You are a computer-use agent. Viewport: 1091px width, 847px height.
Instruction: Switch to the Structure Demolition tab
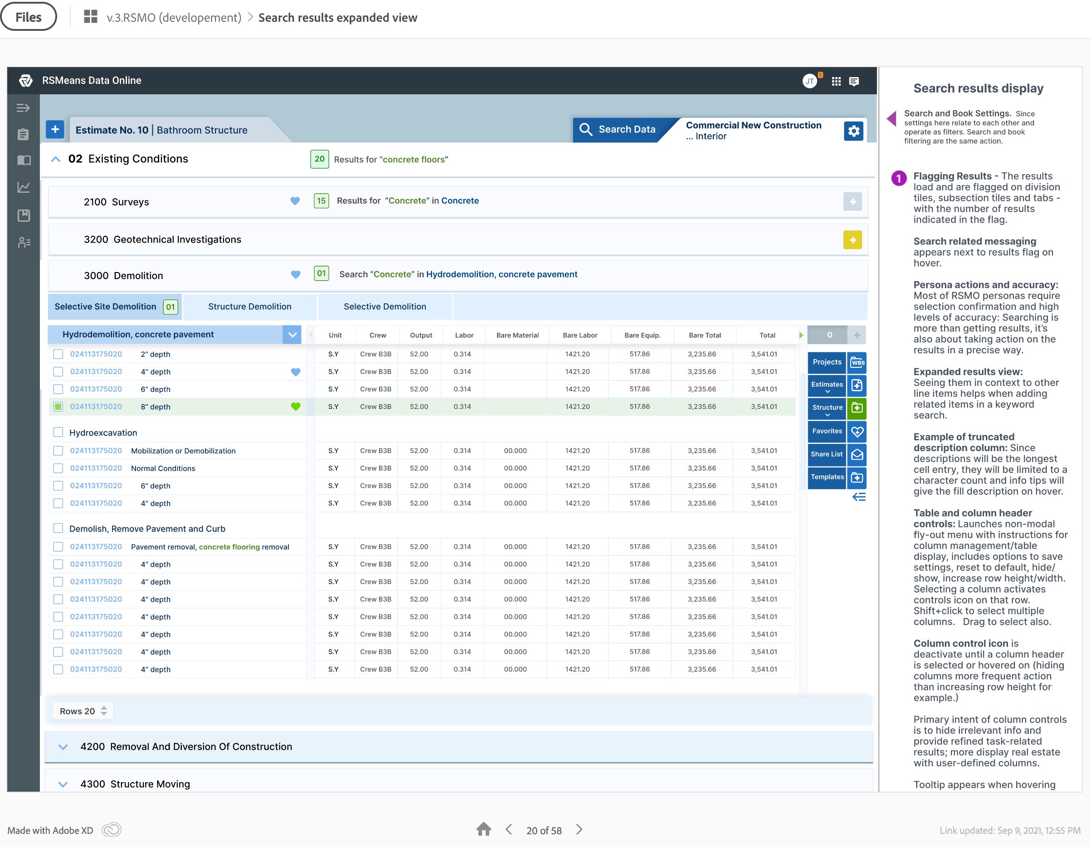249,307
